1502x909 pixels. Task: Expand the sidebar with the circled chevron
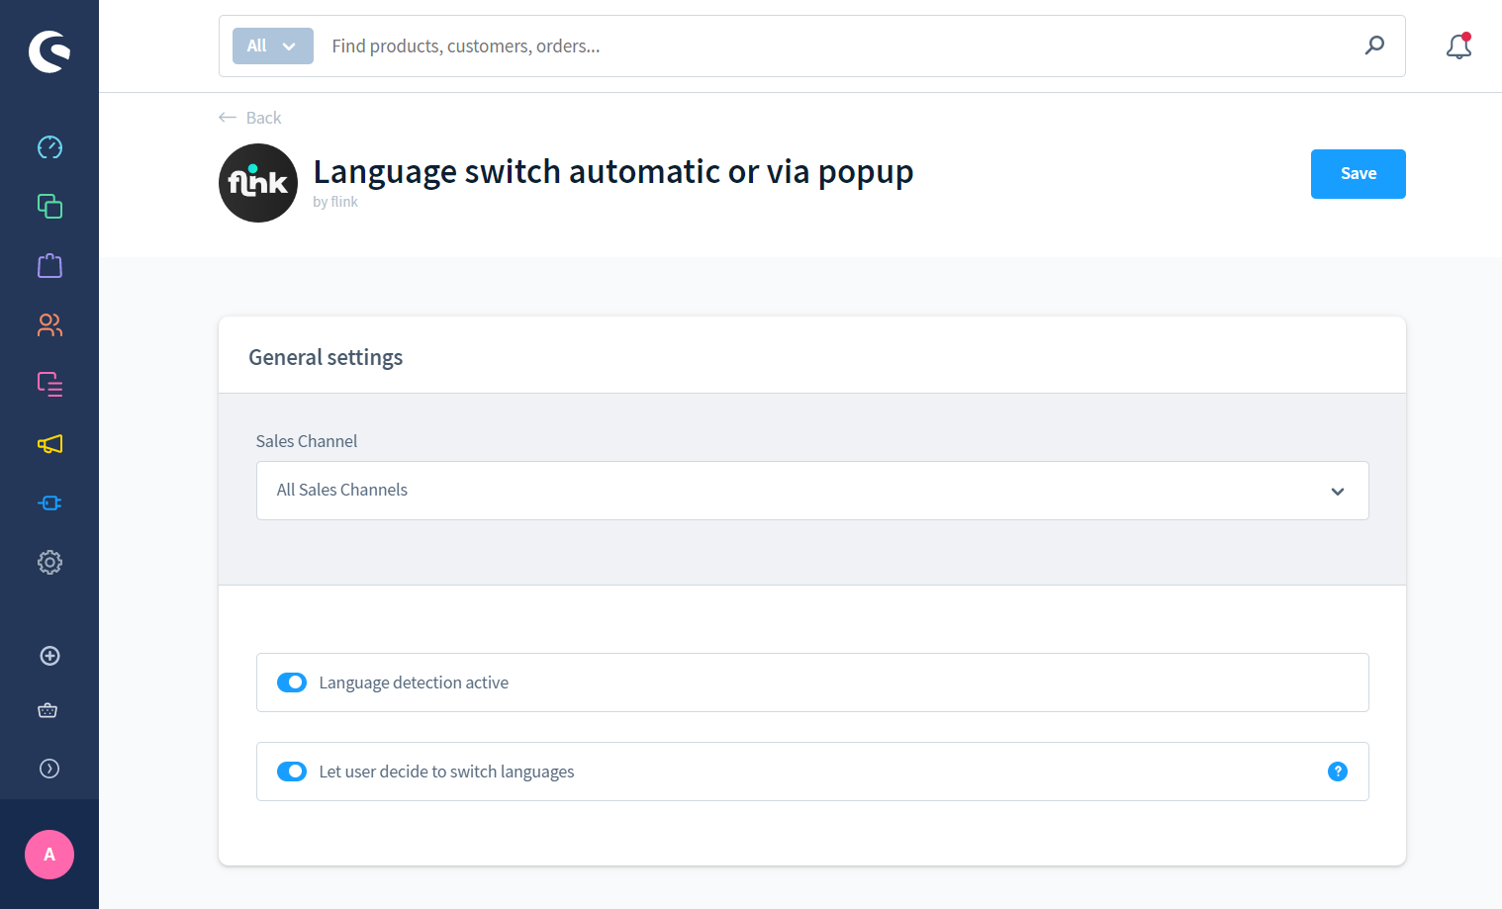[x=49, y=769]
